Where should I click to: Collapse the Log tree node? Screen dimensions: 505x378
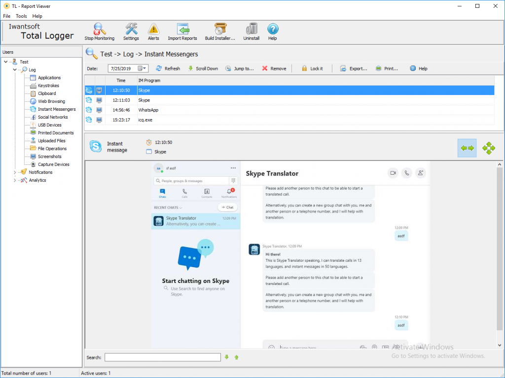pos(15,70)
